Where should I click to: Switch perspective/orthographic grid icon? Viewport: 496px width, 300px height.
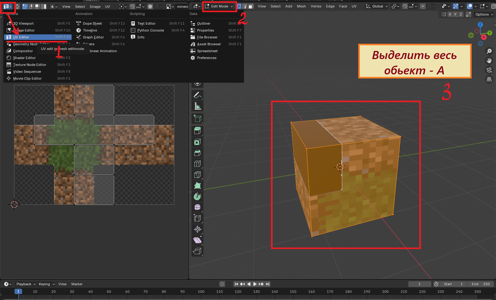489,79
